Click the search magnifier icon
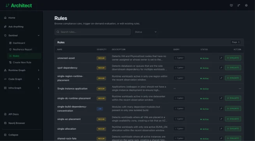255x141 pixels. (x=58, y=32)
